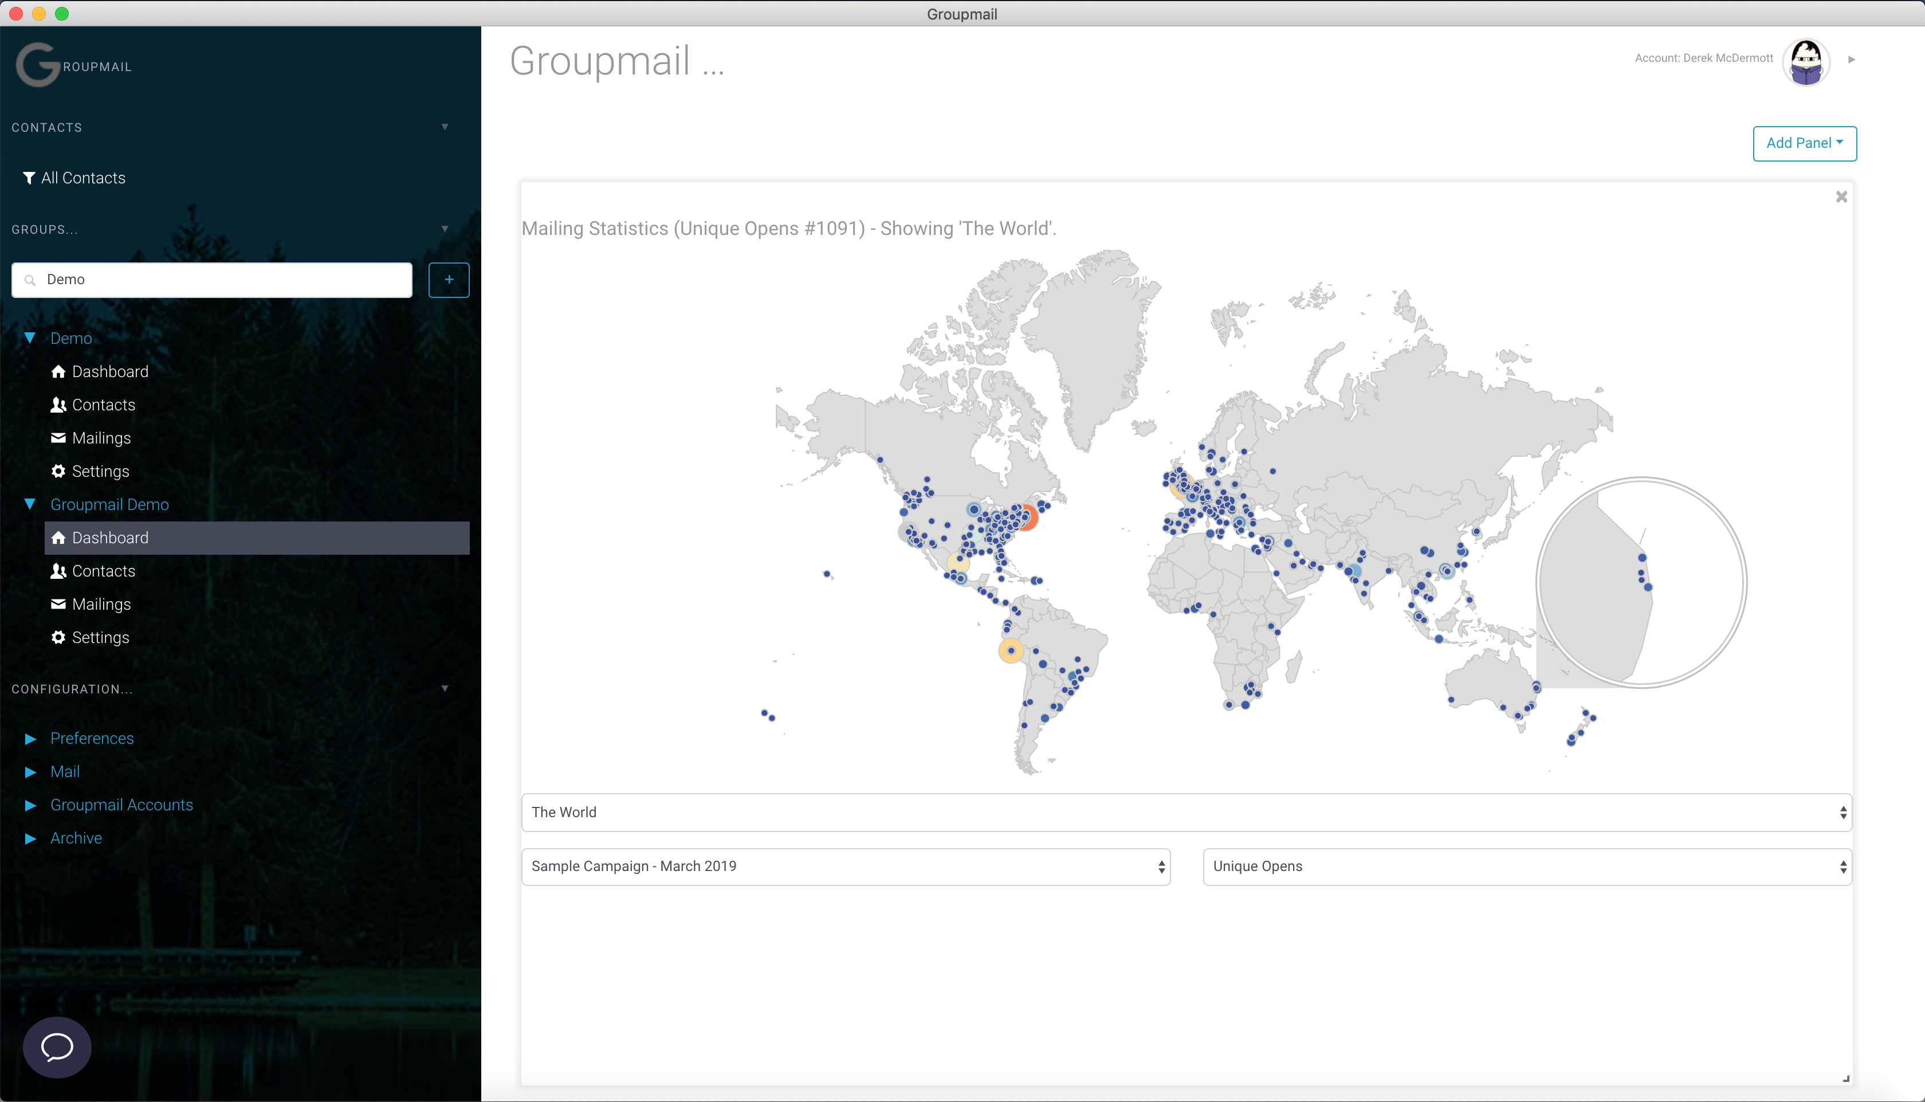Click the magnified New Zealand circle inset
This screenshot has height=1102, width=1925.
point(1641,583)
